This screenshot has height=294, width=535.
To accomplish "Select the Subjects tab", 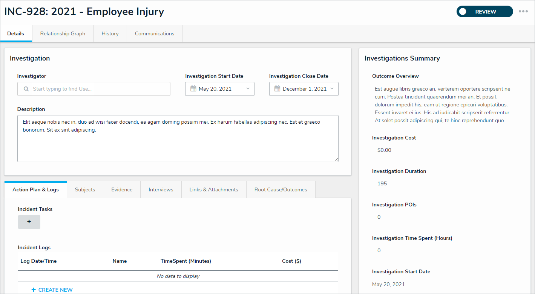I will (85, 190).
